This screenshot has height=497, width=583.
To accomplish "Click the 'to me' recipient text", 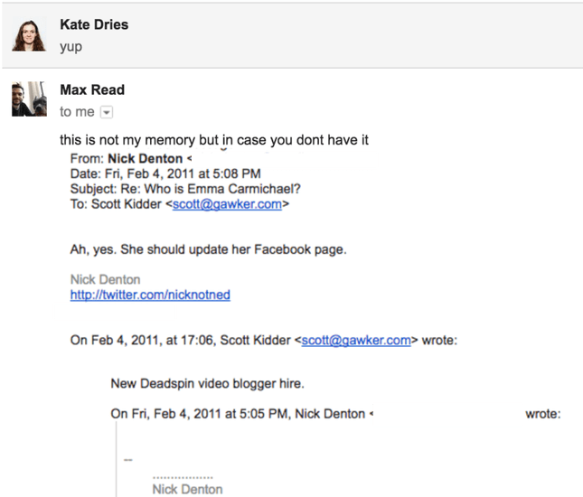I will click(x=77, y=111).
